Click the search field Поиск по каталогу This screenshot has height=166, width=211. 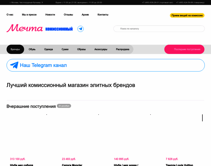pos(159,29)
